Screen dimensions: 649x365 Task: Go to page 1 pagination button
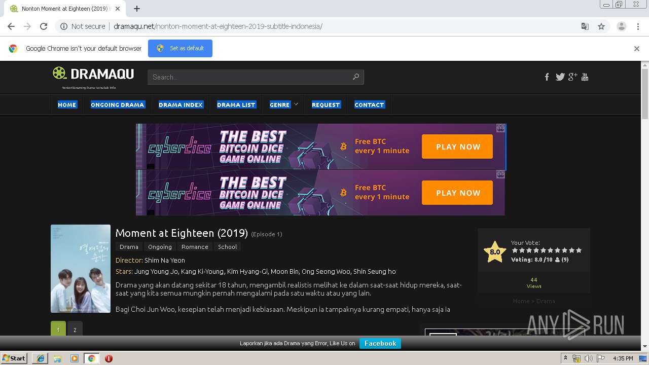[58, 330]
